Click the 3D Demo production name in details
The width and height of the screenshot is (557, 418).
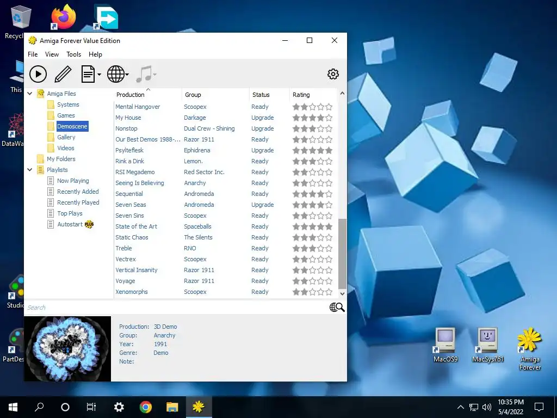point(165,327)
